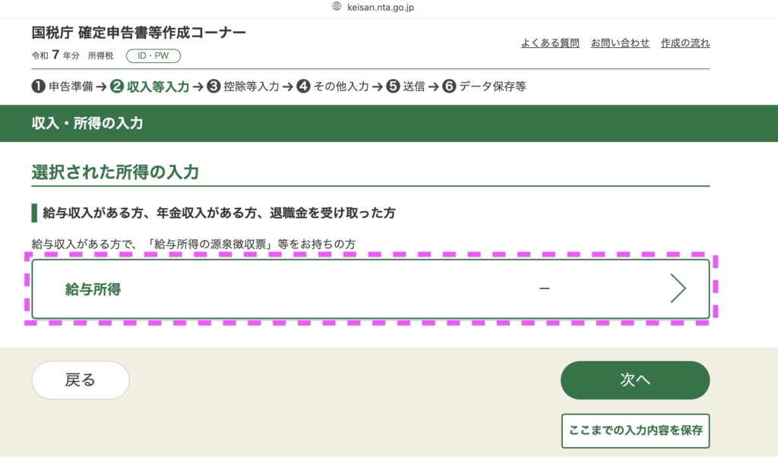Select the 収入等入力 step label
Screen dimensions: 778x466
[158, 87]
